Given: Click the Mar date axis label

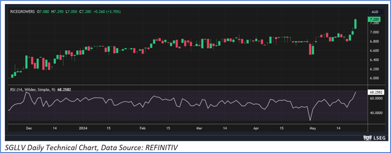Looking at the screenshot, I should click(199, 128).
